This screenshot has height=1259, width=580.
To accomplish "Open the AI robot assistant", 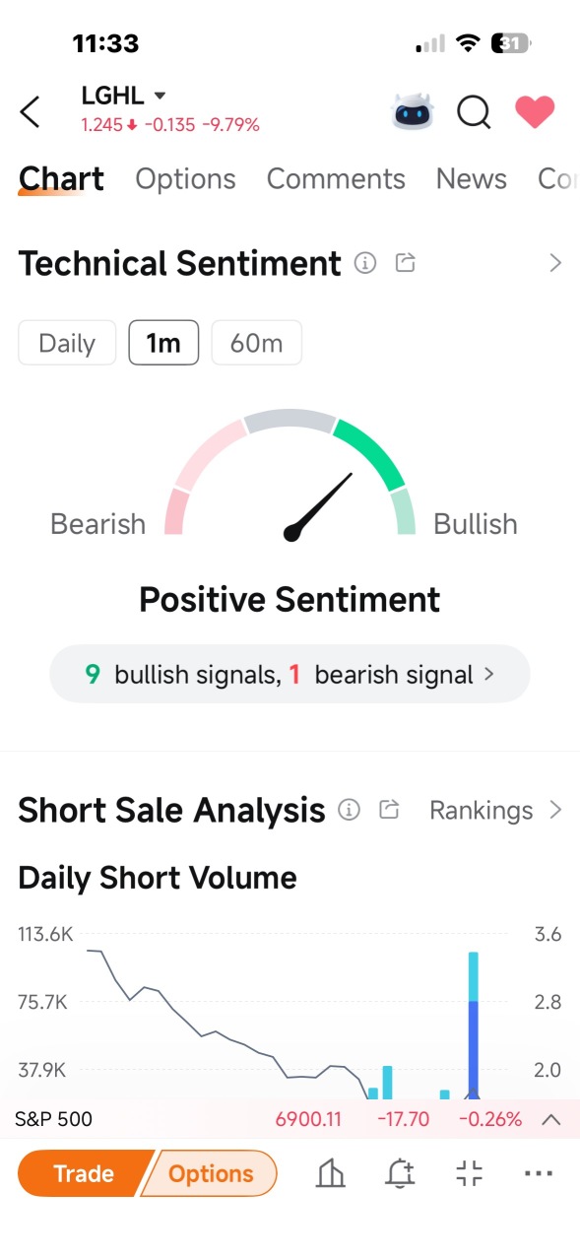I will [x=412, y=111].
